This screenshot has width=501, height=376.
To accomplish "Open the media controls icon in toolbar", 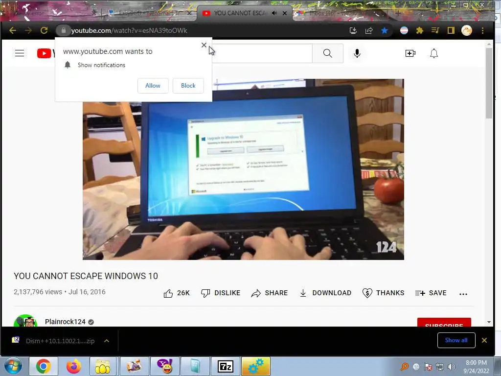I will pyautogui.click(x=435, y=30).
